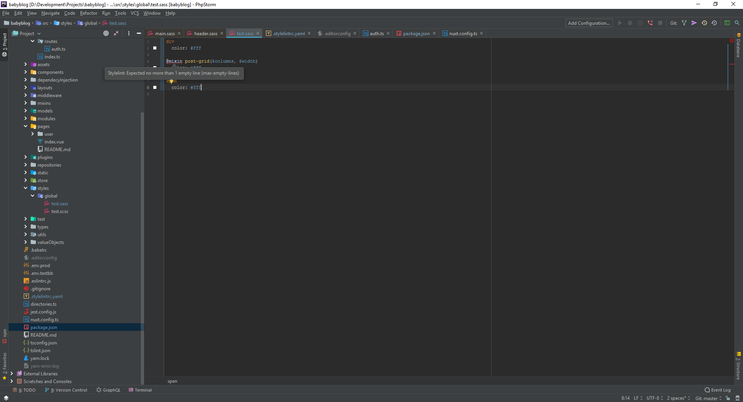Commit changes using the green checkmark-style push icon
The height and width of the screenshot is (402, 743).
pyautogui.click(x=695, y=23)
